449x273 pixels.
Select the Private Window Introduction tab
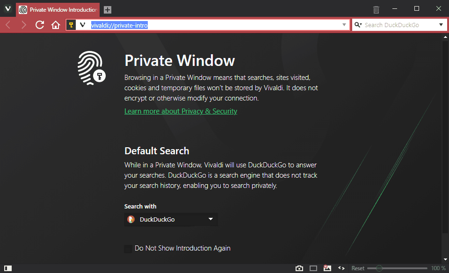point(58,9)
